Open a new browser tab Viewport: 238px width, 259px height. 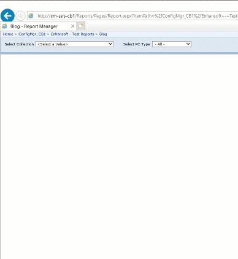click(81, 26)
